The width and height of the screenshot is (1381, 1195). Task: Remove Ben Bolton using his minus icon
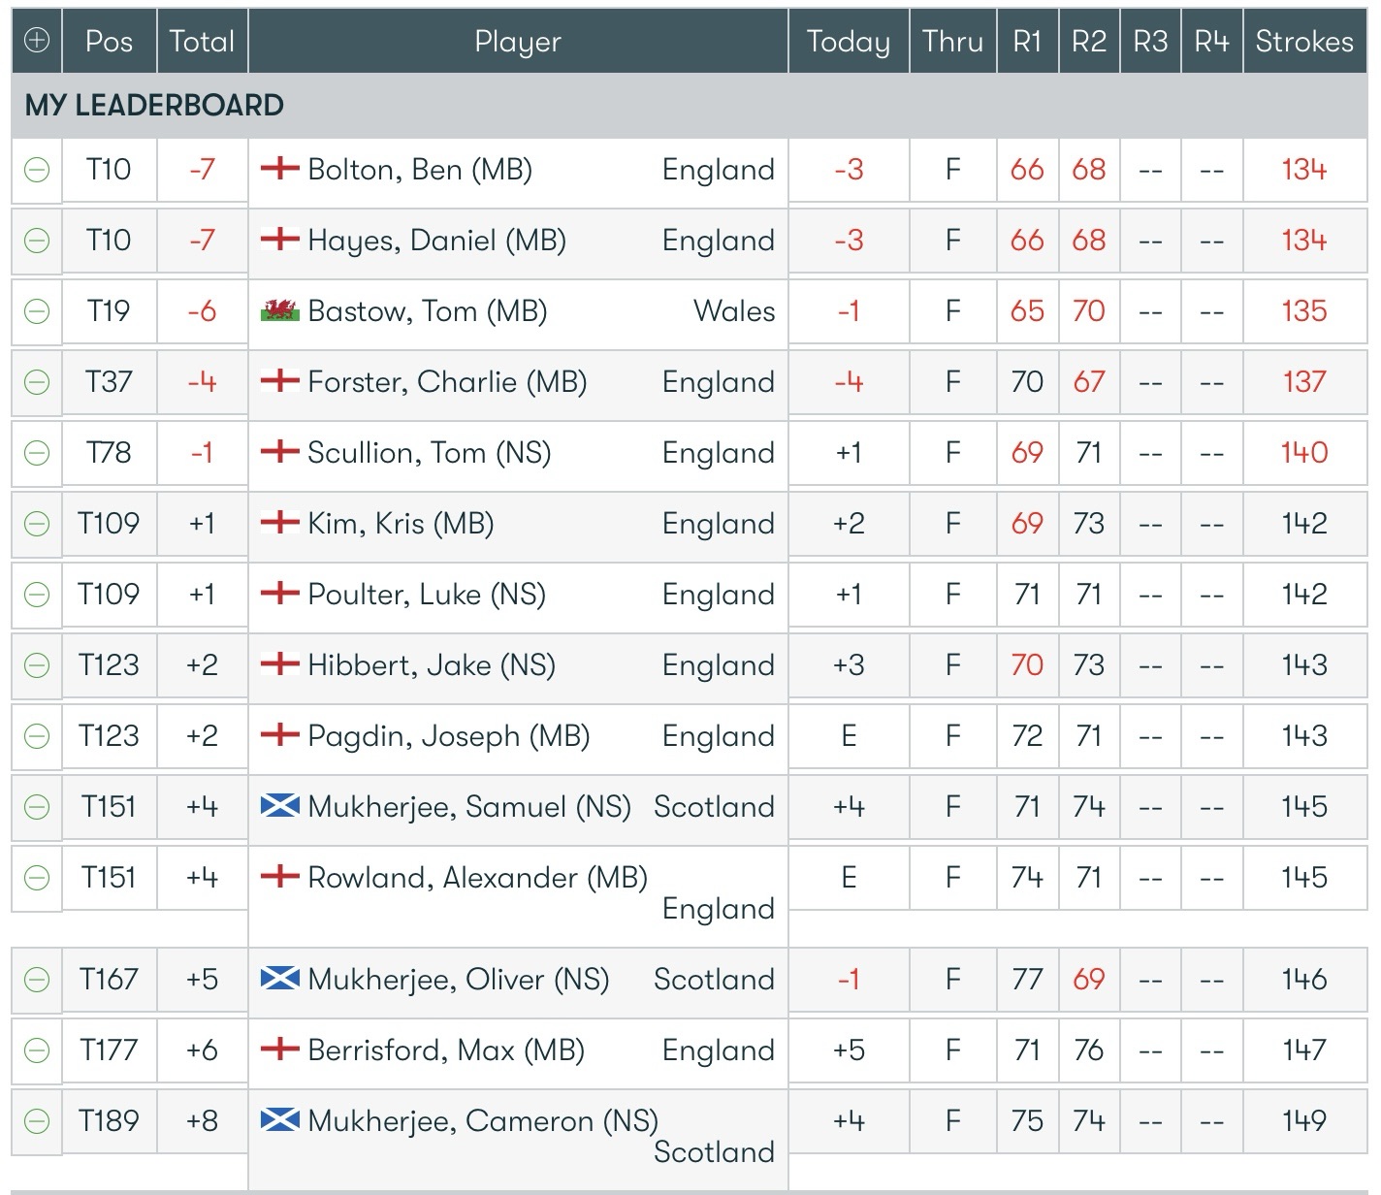37,170
